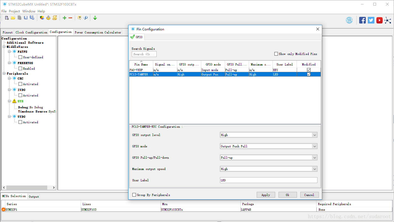The image size is (394, 222).
Task: Sort by the Pin Name column header
Action: point(141,64)
